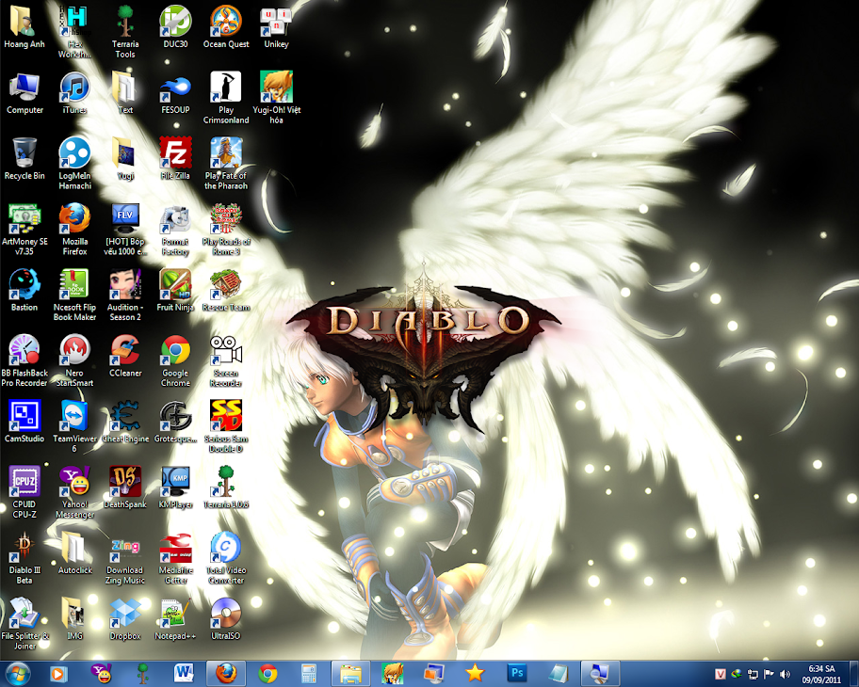
Task: Open the Dropbox desktop shortcut
Action: point(125,618)
